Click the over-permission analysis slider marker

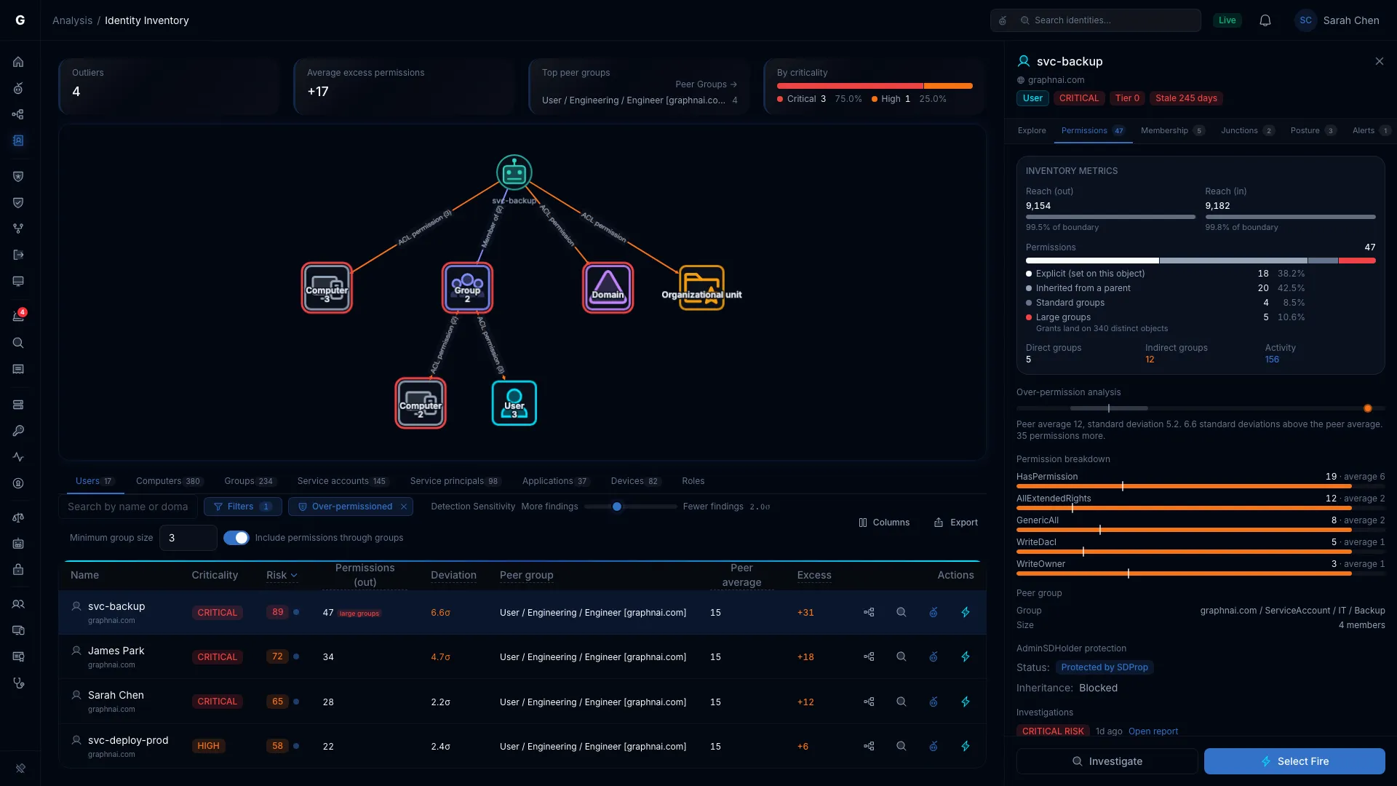pos(1368,408)
